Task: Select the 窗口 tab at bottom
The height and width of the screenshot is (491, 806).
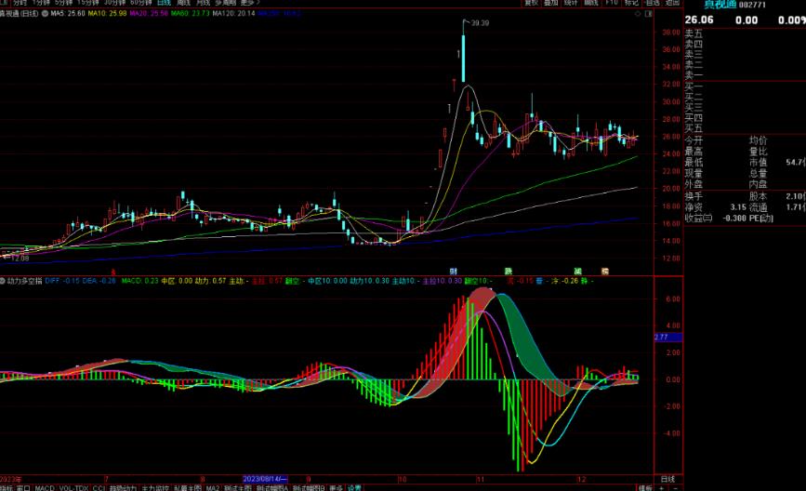Action: coord(23,488)
